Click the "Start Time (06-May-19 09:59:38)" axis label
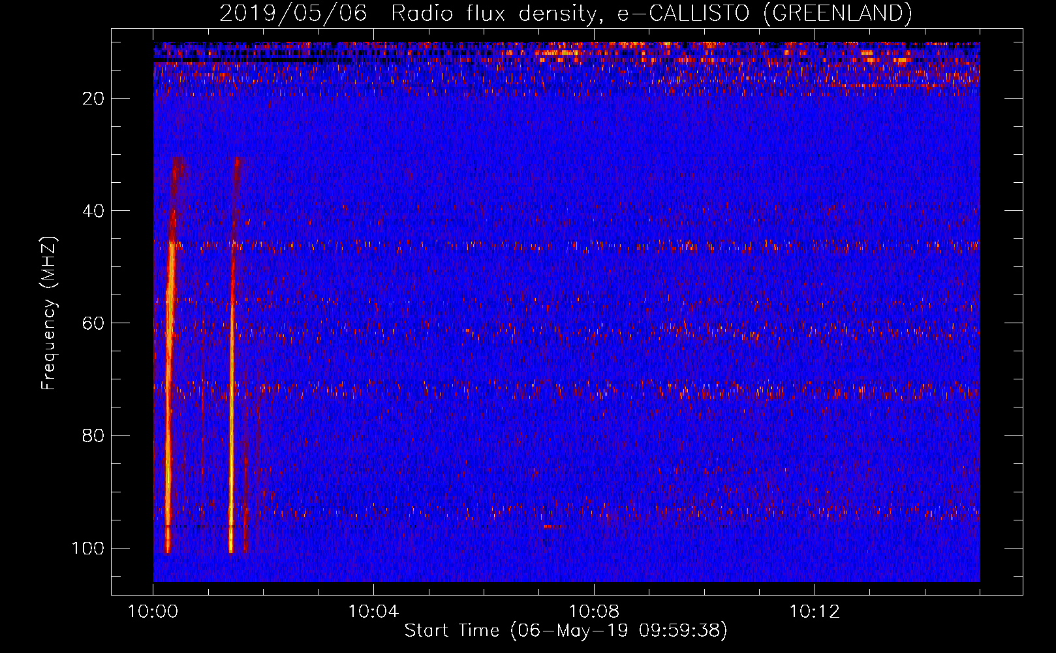 (x=566, y=631)
